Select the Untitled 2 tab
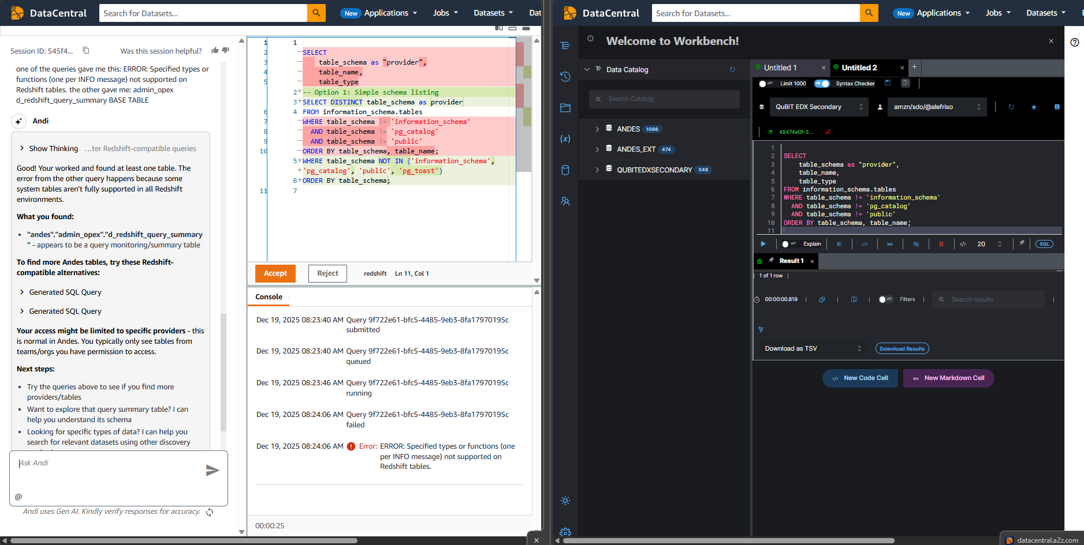The height and width of the screenshot is (545, 1084). coord(859,67)
